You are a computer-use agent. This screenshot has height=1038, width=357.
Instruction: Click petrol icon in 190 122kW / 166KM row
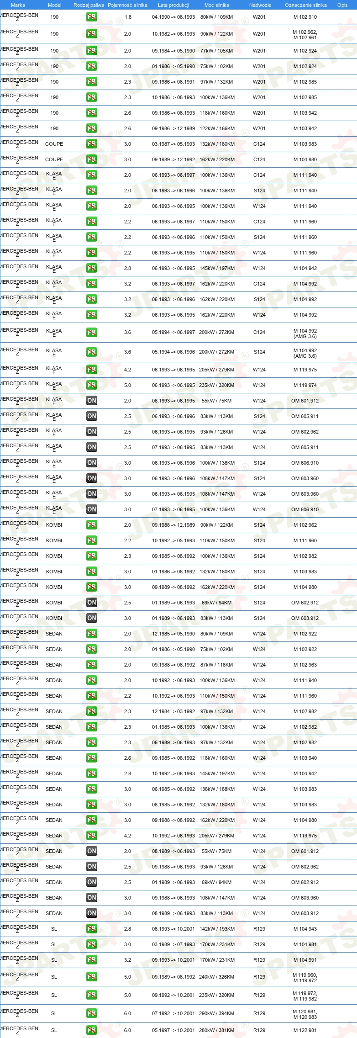(91, 128)
